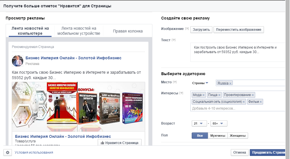Click the Возраст label

click(168, 123)
